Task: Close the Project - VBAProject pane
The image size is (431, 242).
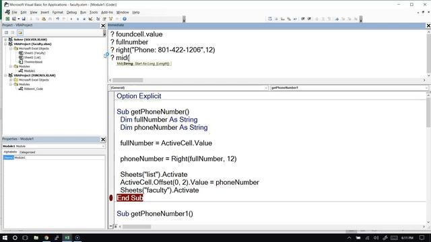Action: coord(103,26)
